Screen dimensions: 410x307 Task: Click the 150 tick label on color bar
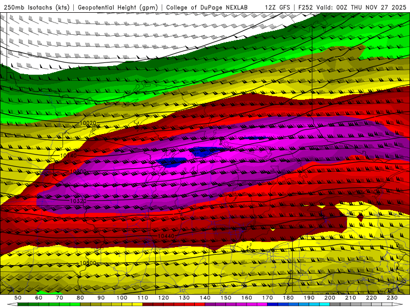(x=226, y=298)
